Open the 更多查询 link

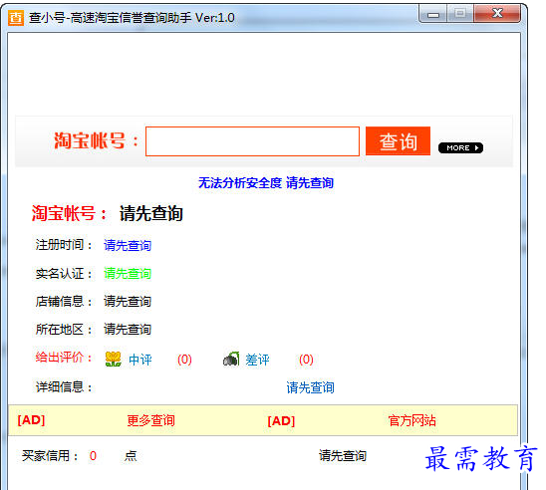tap(150, 420)
